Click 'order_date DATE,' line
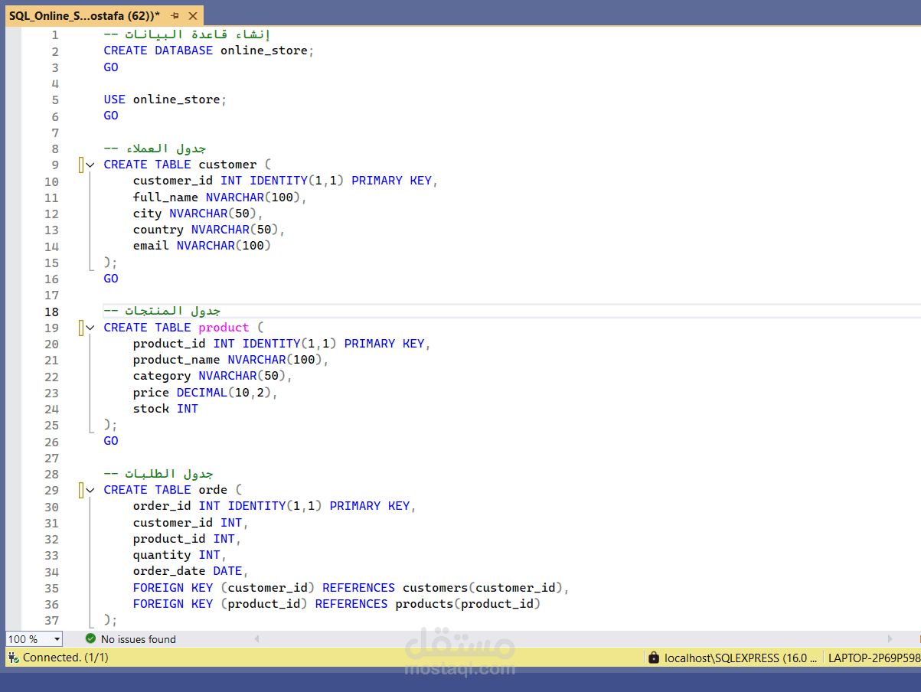The image size is (921, 692). tap(191, 571)
